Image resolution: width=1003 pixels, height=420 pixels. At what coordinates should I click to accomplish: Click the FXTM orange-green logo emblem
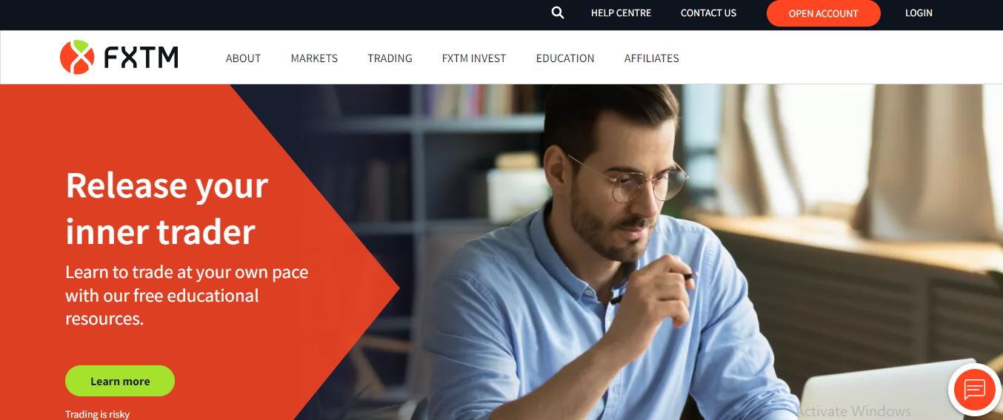click(x=78, y=58)
